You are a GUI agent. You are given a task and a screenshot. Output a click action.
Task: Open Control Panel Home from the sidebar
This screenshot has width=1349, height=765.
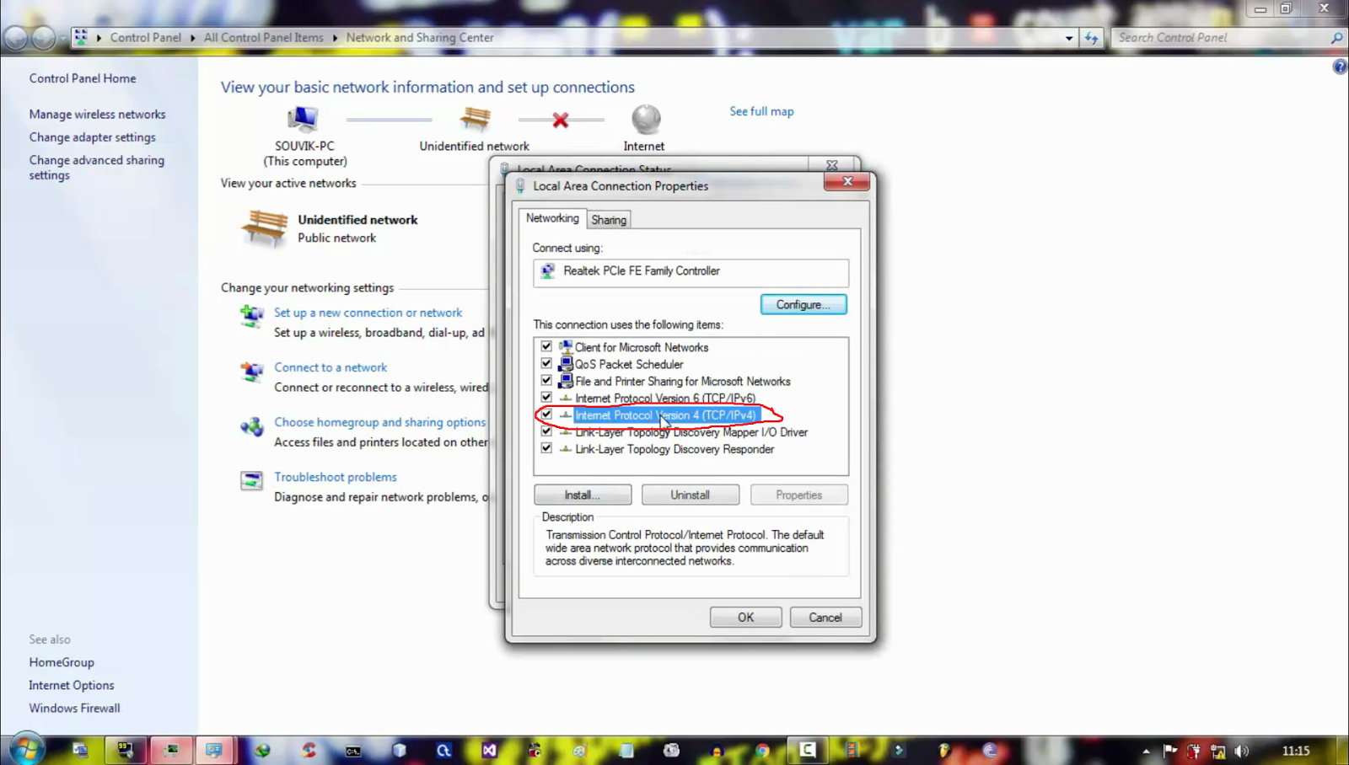point(82,78)
